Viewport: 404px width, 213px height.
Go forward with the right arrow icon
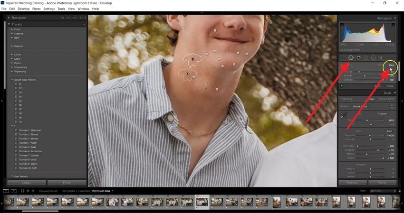33,191
